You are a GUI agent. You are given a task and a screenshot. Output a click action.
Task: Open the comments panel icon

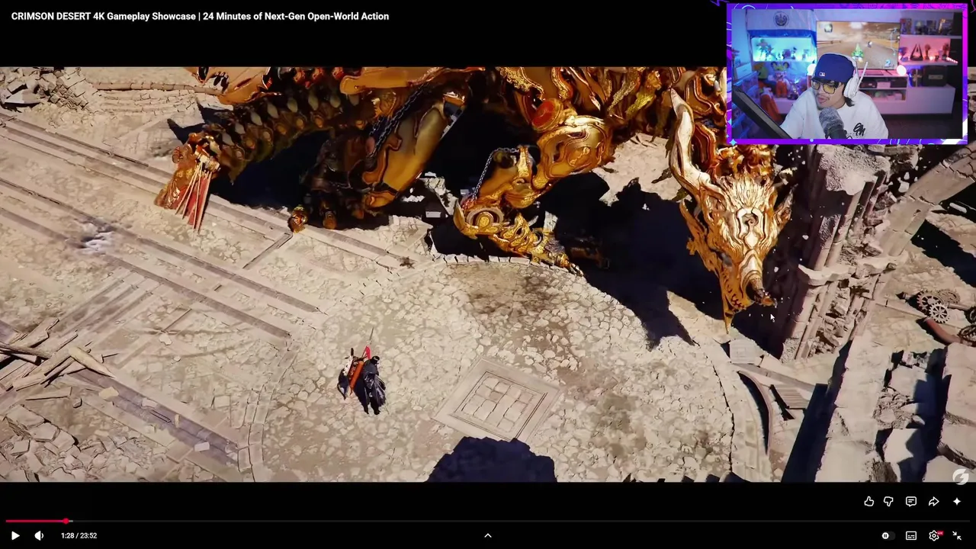[911, 501]
